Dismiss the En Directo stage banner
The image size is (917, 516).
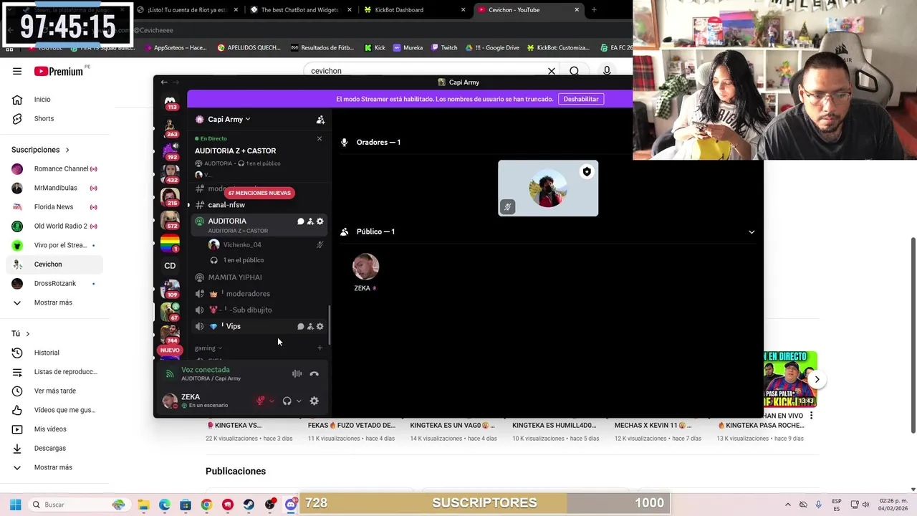(x=320, y=138)
